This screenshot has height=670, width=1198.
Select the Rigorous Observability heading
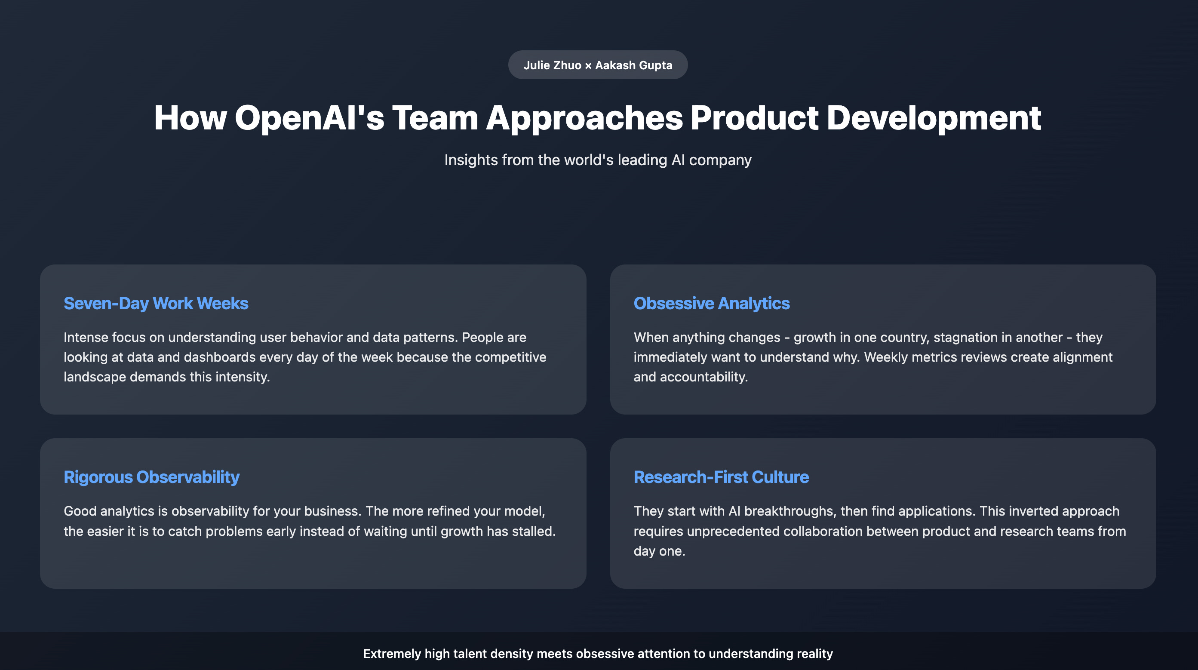tap(151, 477)
